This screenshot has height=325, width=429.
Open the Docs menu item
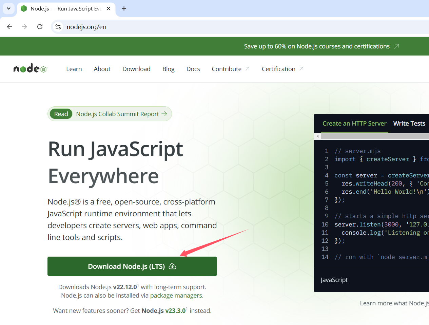pyautogui.click(x=193, y=69)
